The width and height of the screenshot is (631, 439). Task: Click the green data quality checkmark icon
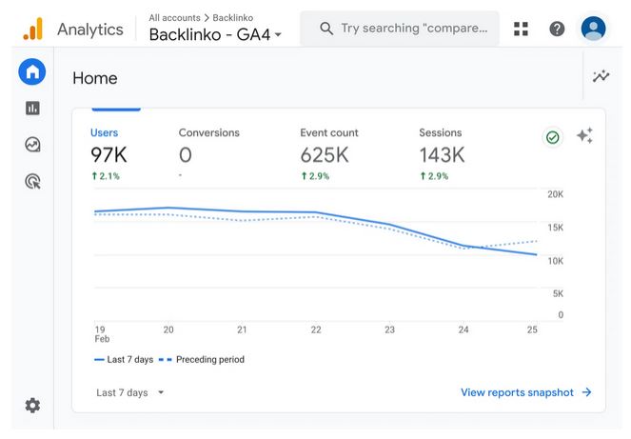[553, 137]
